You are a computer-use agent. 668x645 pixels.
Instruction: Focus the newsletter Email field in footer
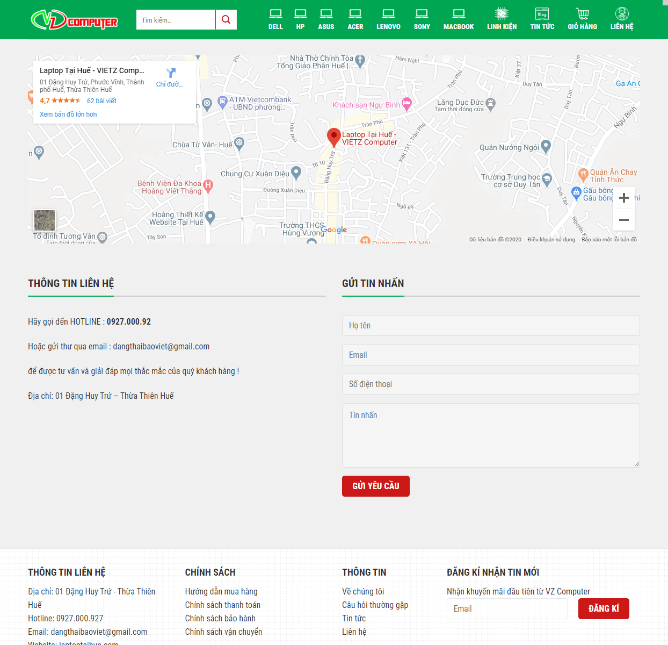(507, 609)
